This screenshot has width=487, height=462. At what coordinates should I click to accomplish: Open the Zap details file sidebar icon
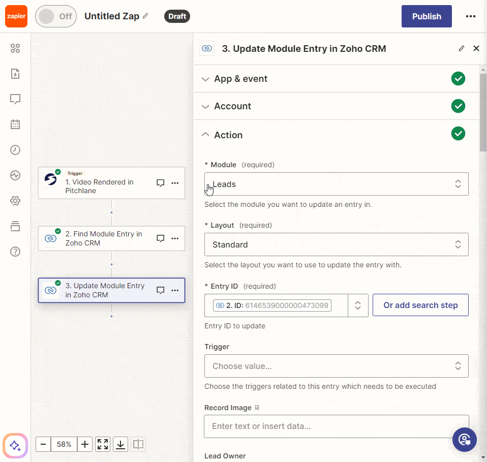[15, 74]
